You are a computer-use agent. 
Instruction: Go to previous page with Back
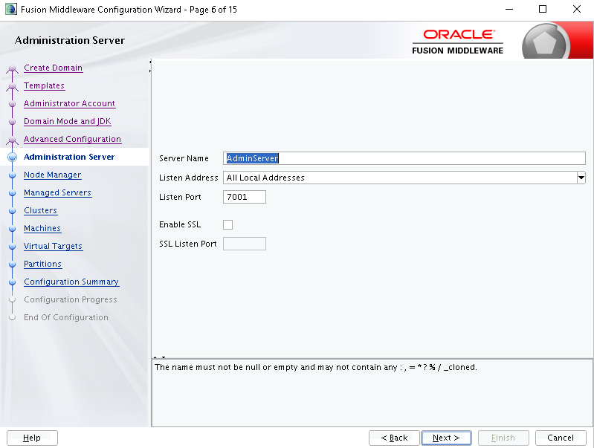pos(394,438)
